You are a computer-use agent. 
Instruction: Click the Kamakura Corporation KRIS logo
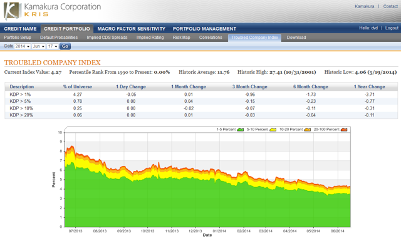click(x=53, y=11)
